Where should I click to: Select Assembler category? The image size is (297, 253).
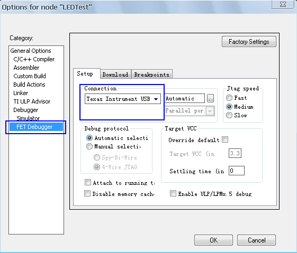(26, 68)
